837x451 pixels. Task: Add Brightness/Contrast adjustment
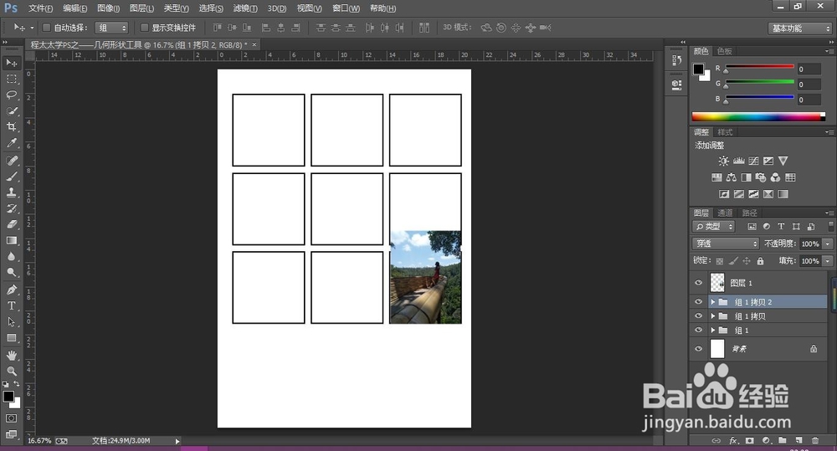point(723,161)
